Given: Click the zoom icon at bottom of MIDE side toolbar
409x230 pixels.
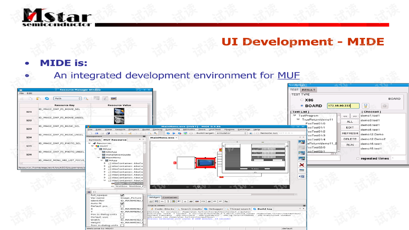Looking at the screenshot, I should point(302,175).
